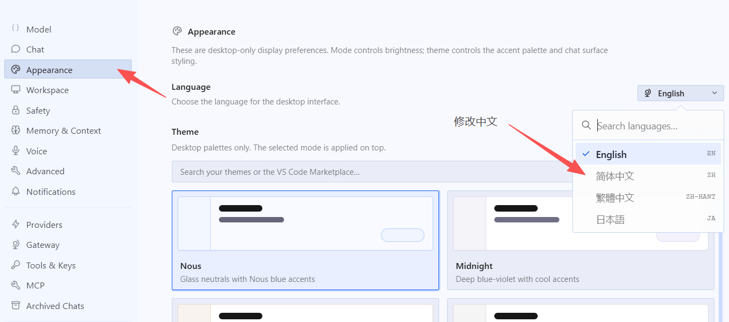The width and height of the screenshot is (729, 322).
Task: Click the Workspace monitor icon
Action: pos(16,90)
